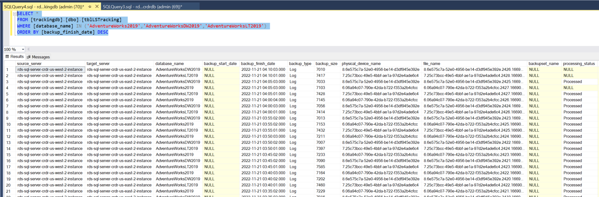Click target_server cell in row 3
This screenshot has width=599, height=197.
click(x=120, y=82)
